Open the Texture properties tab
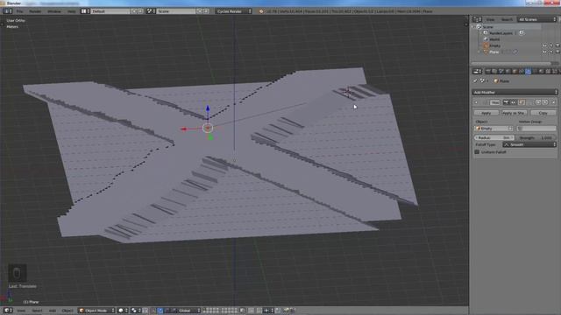The height and width of the screenshot is (315, 561). click(549, 72)
